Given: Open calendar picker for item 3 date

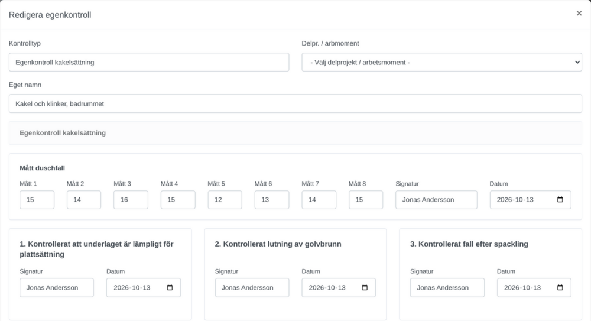Looking at the screenshot, I should (560, 287).
